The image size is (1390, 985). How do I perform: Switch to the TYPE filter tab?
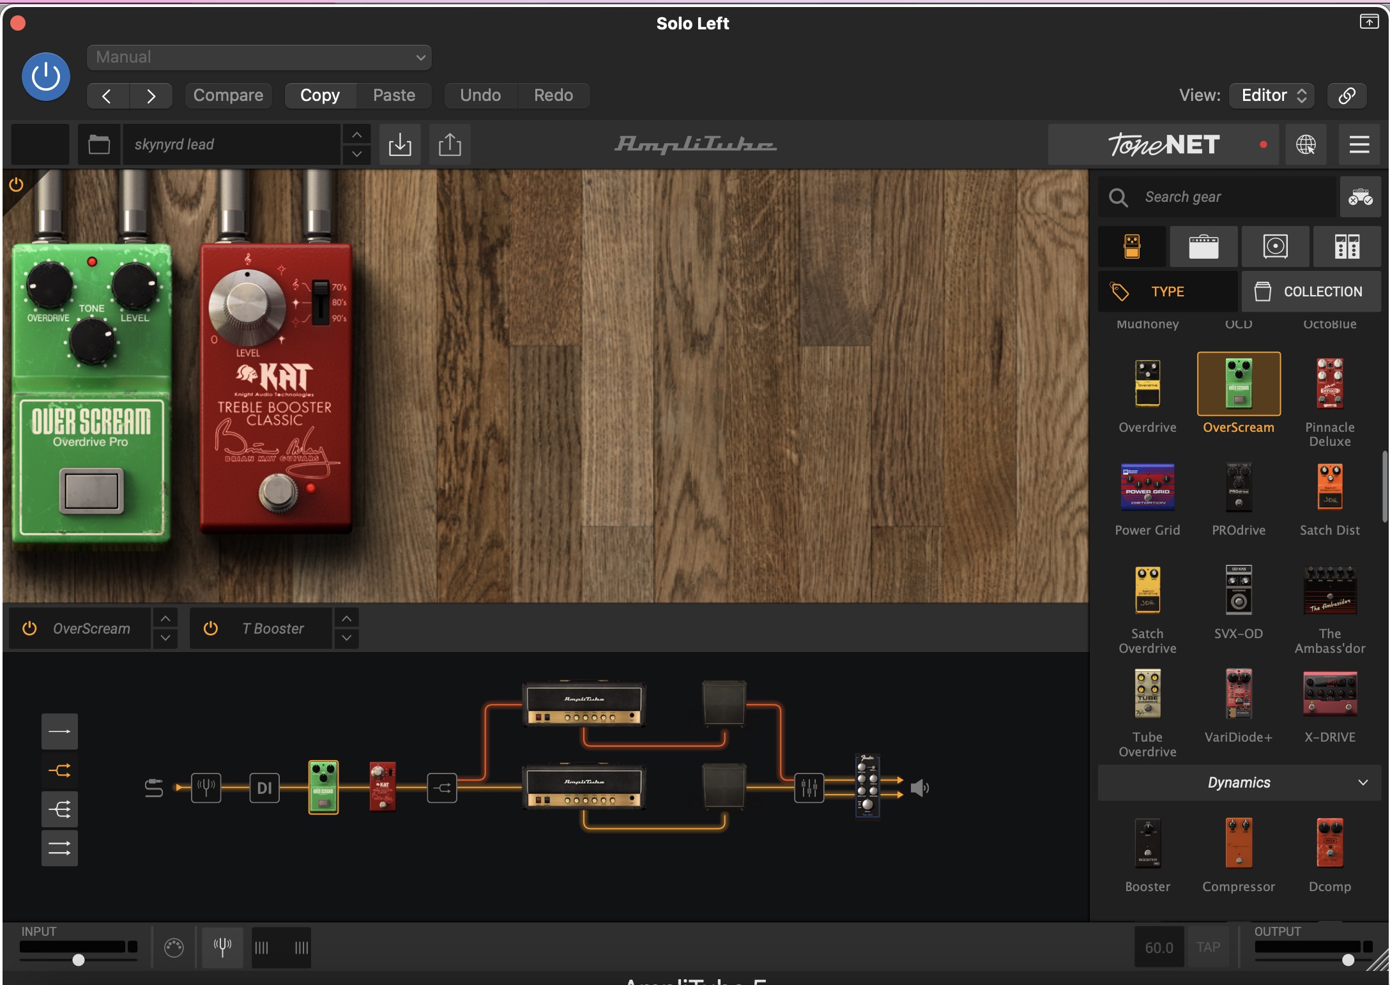[1168, 291]
